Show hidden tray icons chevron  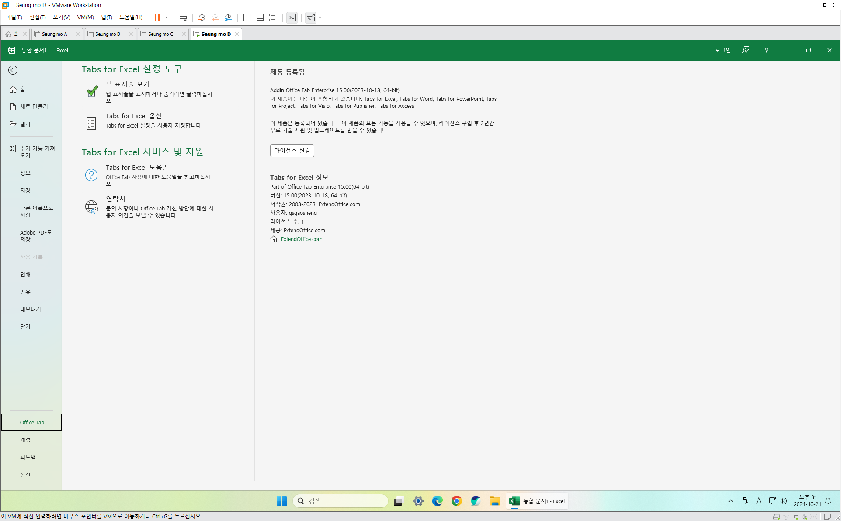731,501
